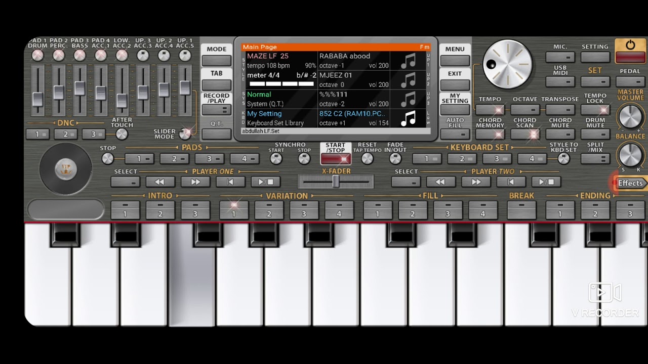Open the Effects side panel
Screen dimensions: 648x364
pyautogui.click(x=630, y=183)
